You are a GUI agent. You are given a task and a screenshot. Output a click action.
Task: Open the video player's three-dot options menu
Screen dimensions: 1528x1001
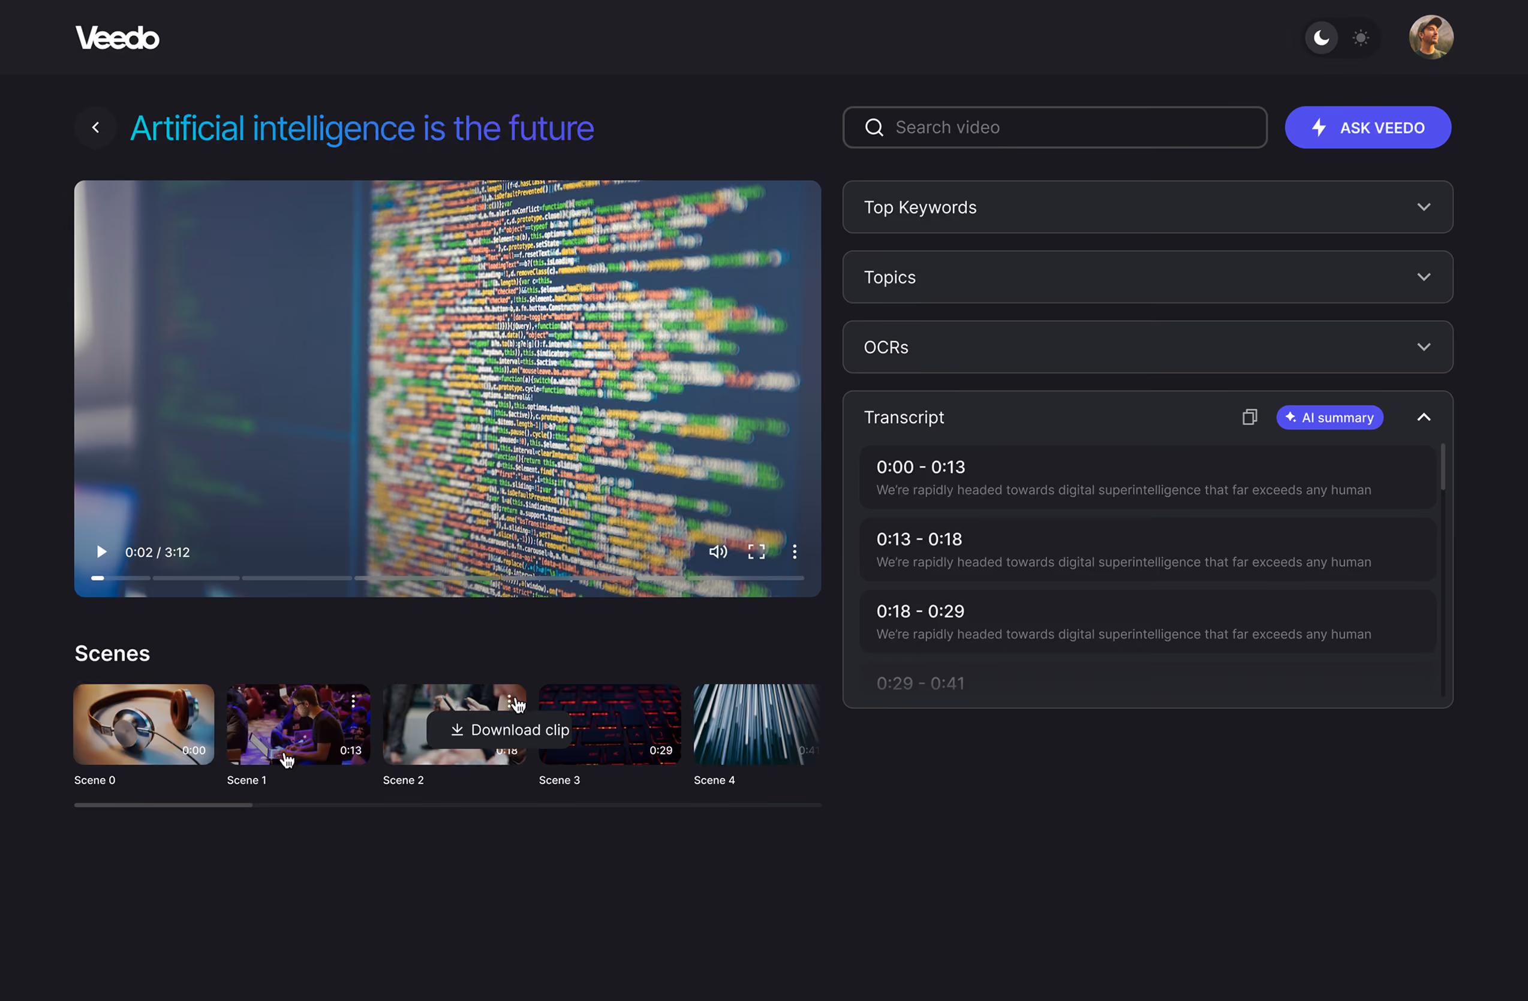[795, 552]
